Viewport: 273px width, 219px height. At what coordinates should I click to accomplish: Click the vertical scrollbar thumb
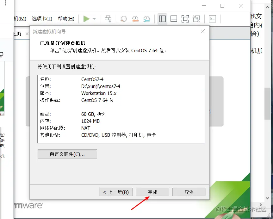coord(267,104)
